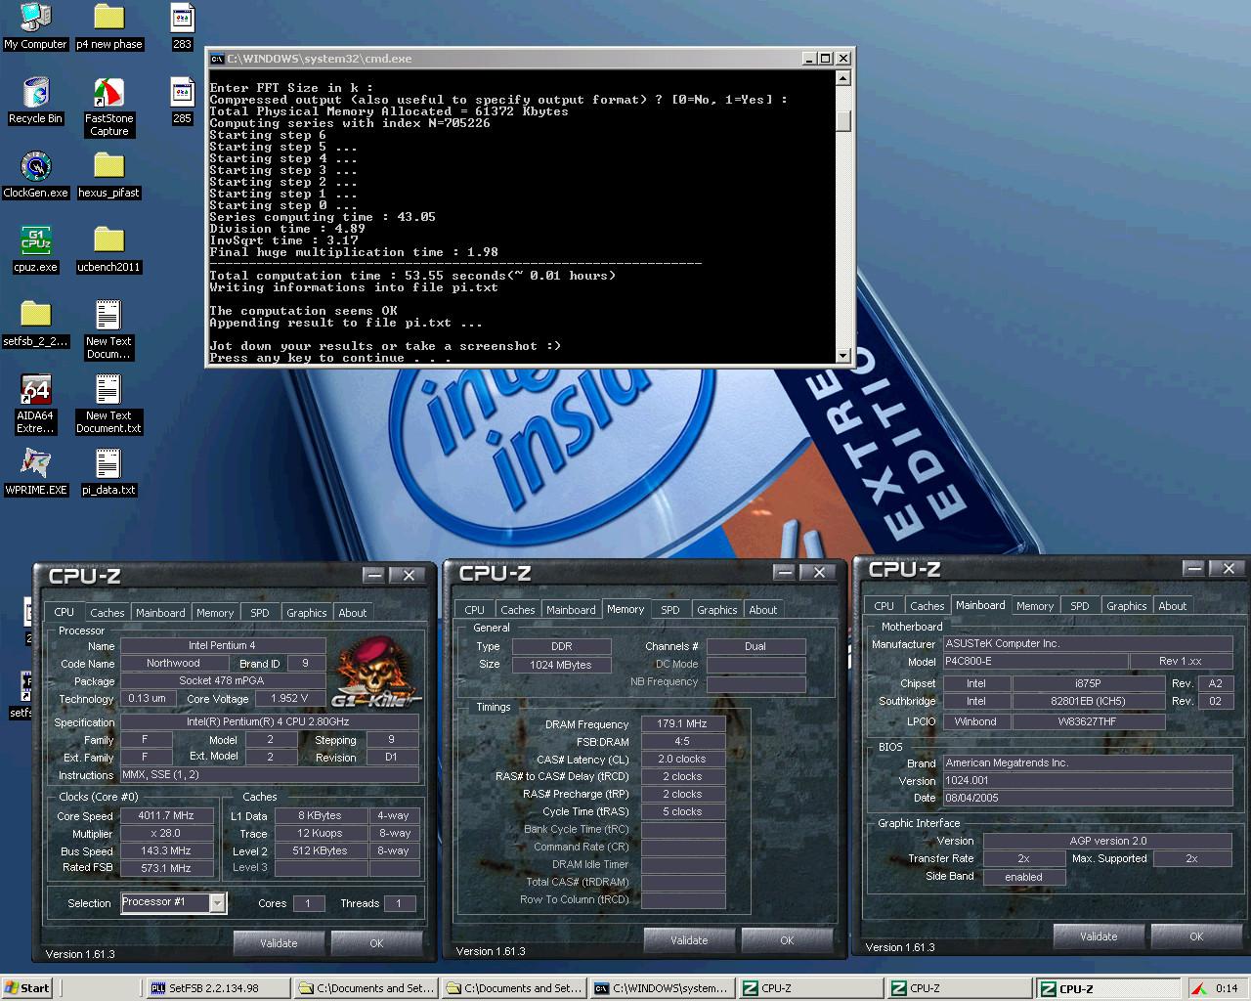Click the DRAM Frequency value 179.1 MHz

tap(682, 724)
